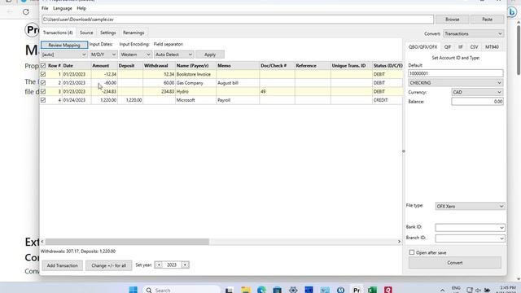Open the volume tray icon

coord(478,290)
